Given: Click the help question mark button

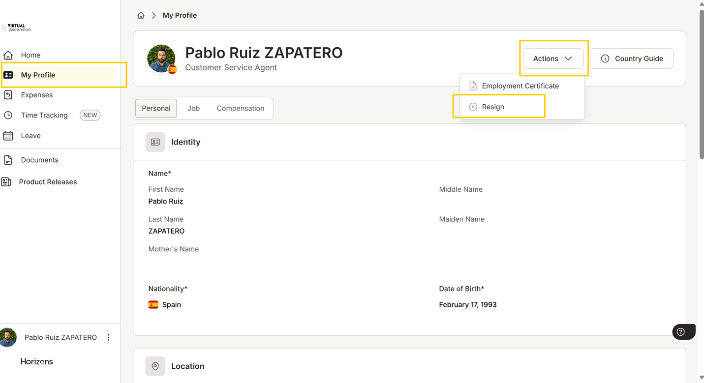Looking at the screenshot, I should point(681,332).
